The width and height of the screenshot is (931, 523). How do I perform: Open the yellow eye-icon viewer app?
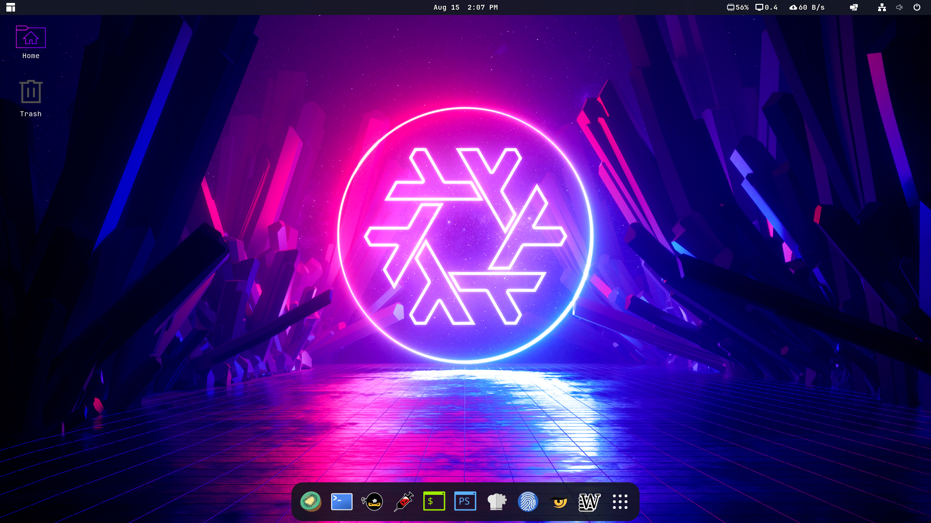(559, 502)
